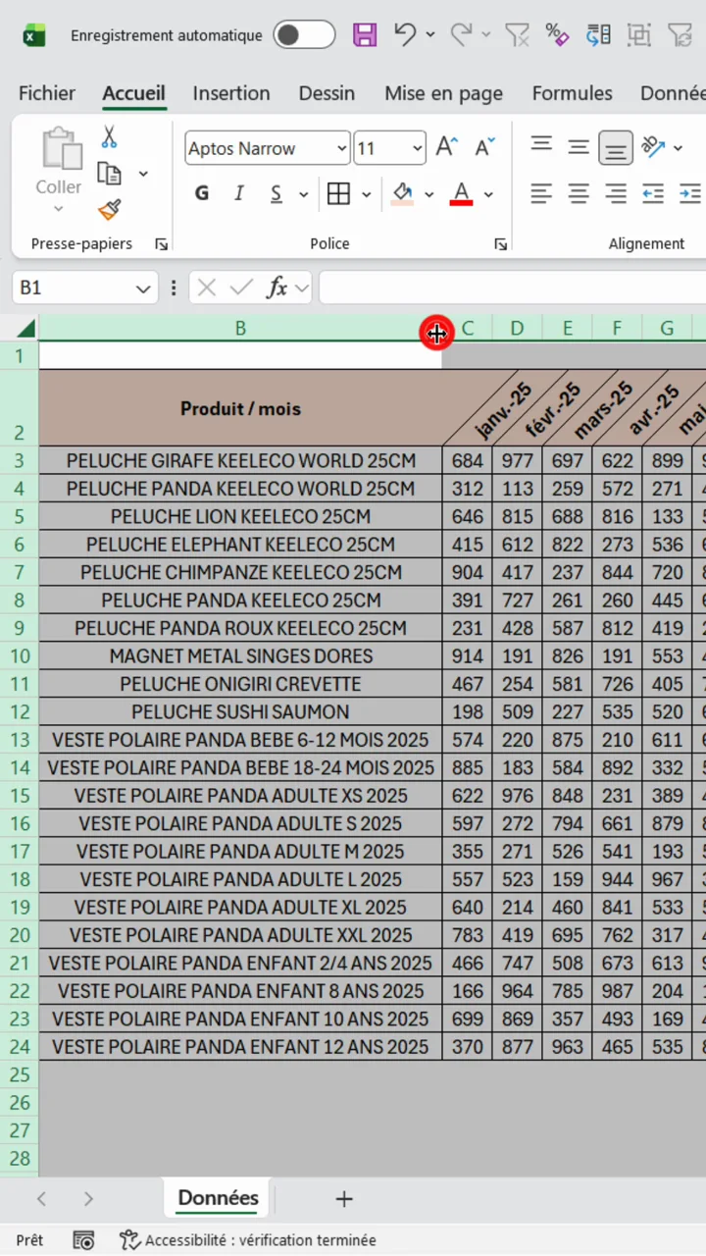Click the clear filter funnel icon

[x=517, y=35]
